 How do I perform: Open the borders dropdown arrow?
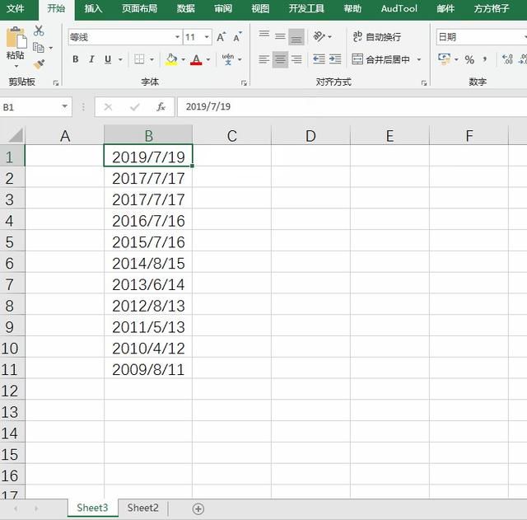pyautogui.click(x=152, y=59)
